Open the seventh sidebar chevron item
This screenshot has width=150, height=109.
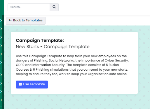[1, 75]
